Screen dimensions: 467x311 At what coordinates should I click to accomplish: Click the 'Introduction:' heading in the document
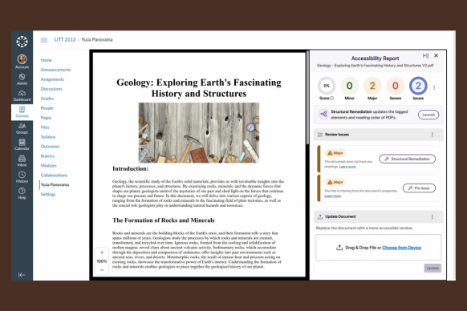[x=130, y=169]
